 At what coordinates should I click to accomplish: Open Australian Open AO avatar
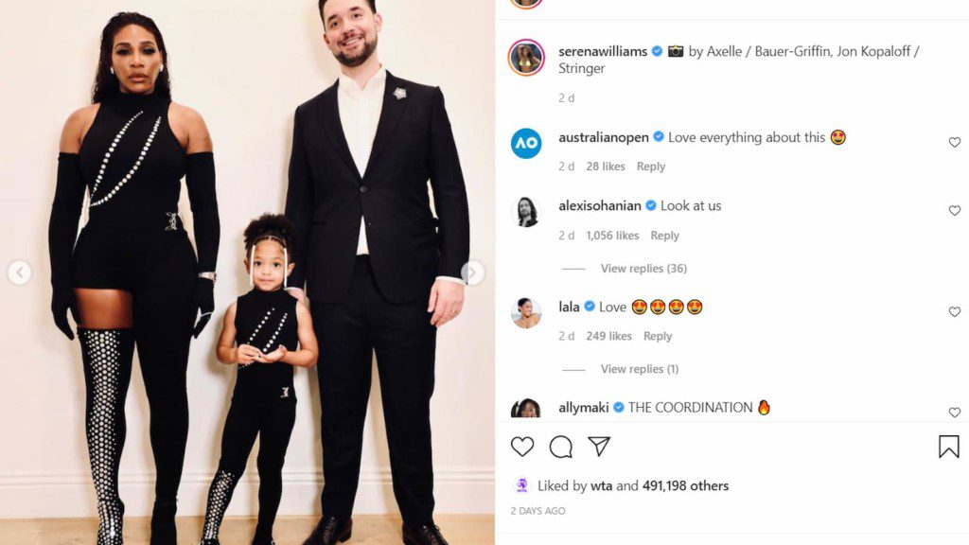point(526,144)
